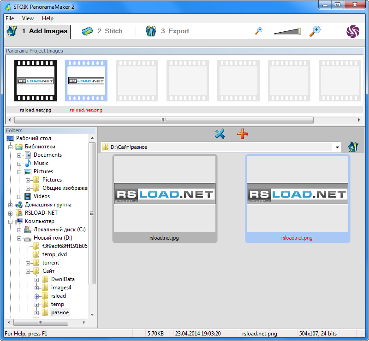
Task: Click the 23.04.2014 19:03:20 status entry
Action: (198, 334)
